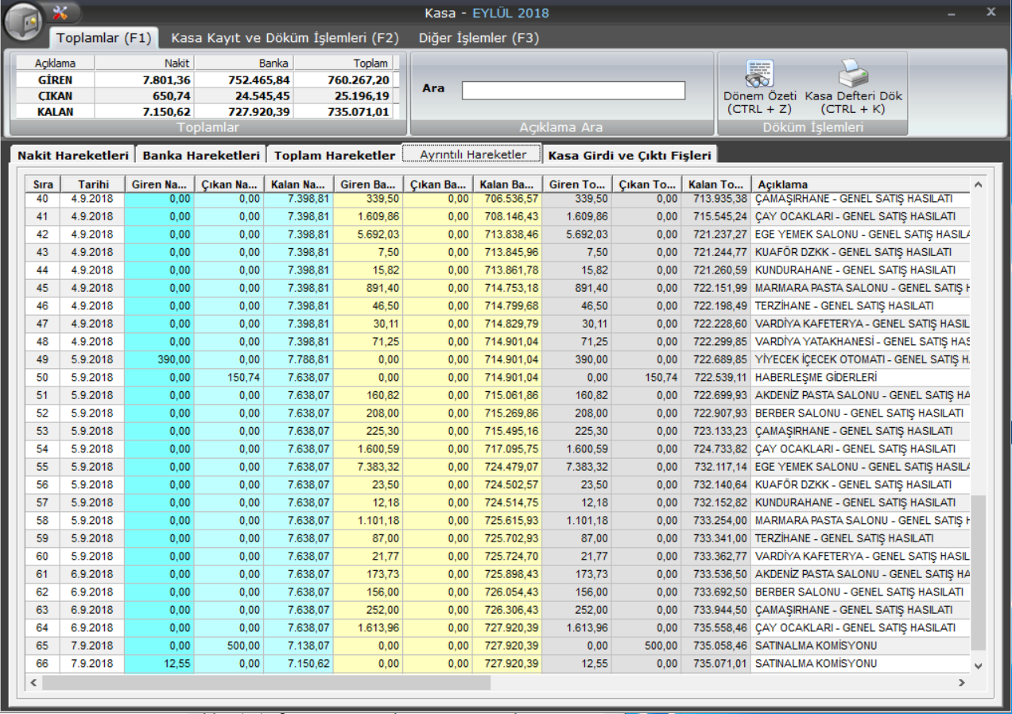Click the table's scroll up arrow
The width and height of the screenshot is (1012, 714).
tap(978, 184)
